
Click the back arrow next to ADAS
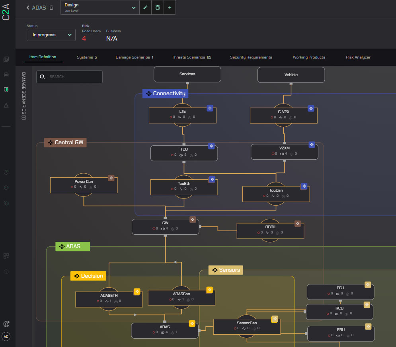point(28,8)
